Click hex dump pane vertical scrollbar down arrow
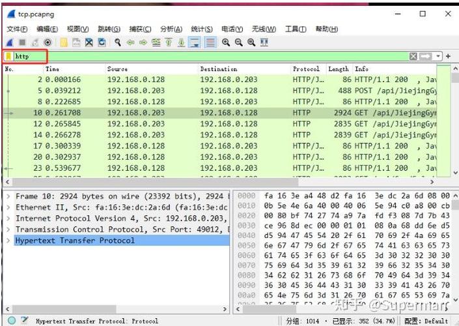459x326 pixels. [x=456, y=300]
